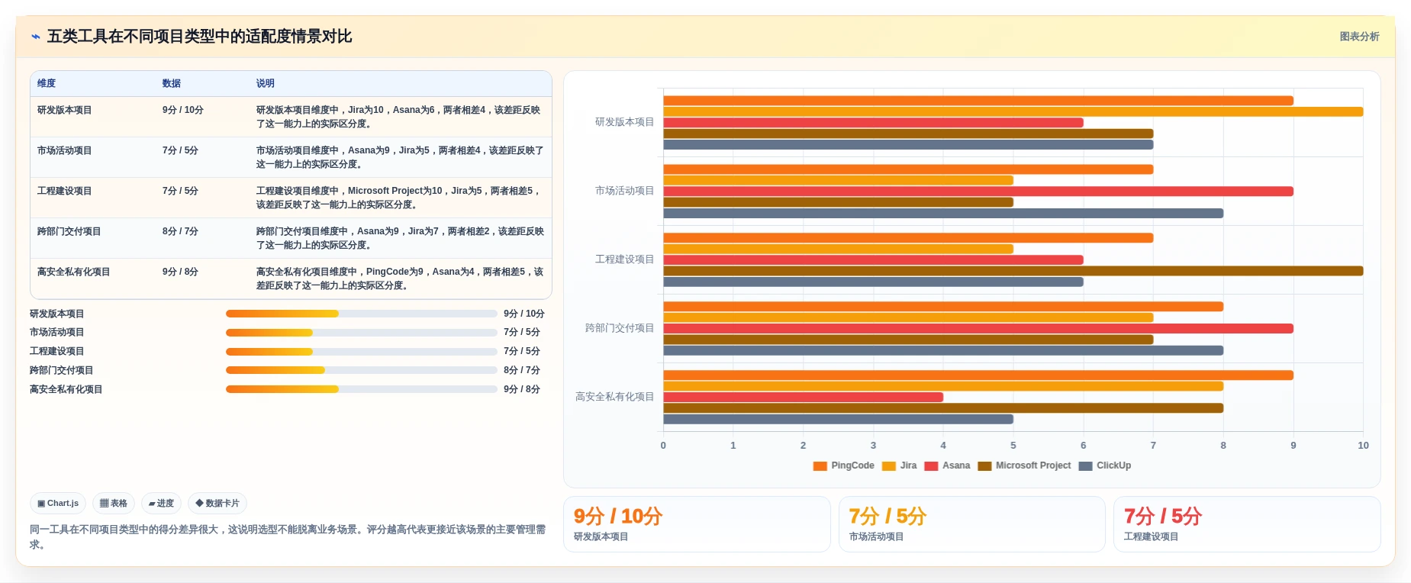Click the page title 五类工具 heading

[x=199, y=37]
